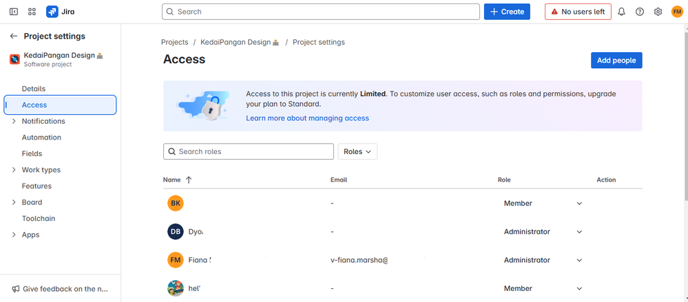
Task: Click the back arrow beside Project settings
Action: point(14,36)
